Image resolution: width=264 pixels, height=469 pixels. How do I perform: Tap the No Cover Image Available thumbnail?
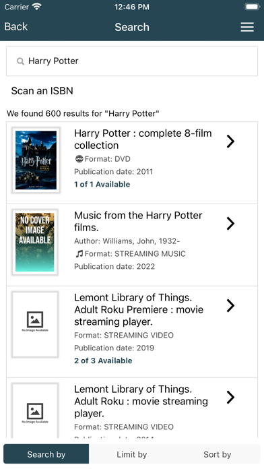pos(34,243)
